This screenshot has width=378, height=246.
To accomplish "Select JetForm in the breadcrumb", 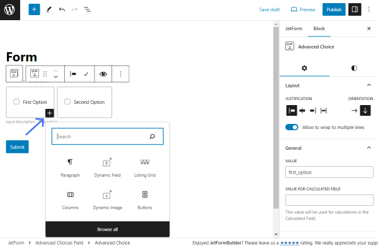I will (x=16, y=243).
